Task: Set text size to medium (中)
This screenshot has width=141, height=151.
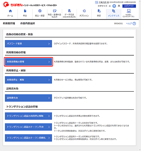Action: pyautogui.click(x=114, y=6)
